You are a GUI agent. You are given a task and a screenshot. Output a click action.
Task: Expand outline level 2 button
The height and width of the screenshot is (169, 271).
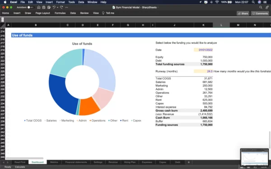click(x=3, y=21)
